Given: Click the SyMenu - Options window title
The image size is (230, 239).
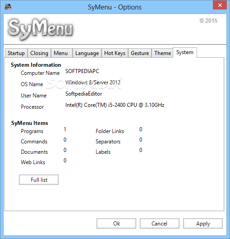Looking at the screenshot, I should pyautogui.click(x=115, y=7).
